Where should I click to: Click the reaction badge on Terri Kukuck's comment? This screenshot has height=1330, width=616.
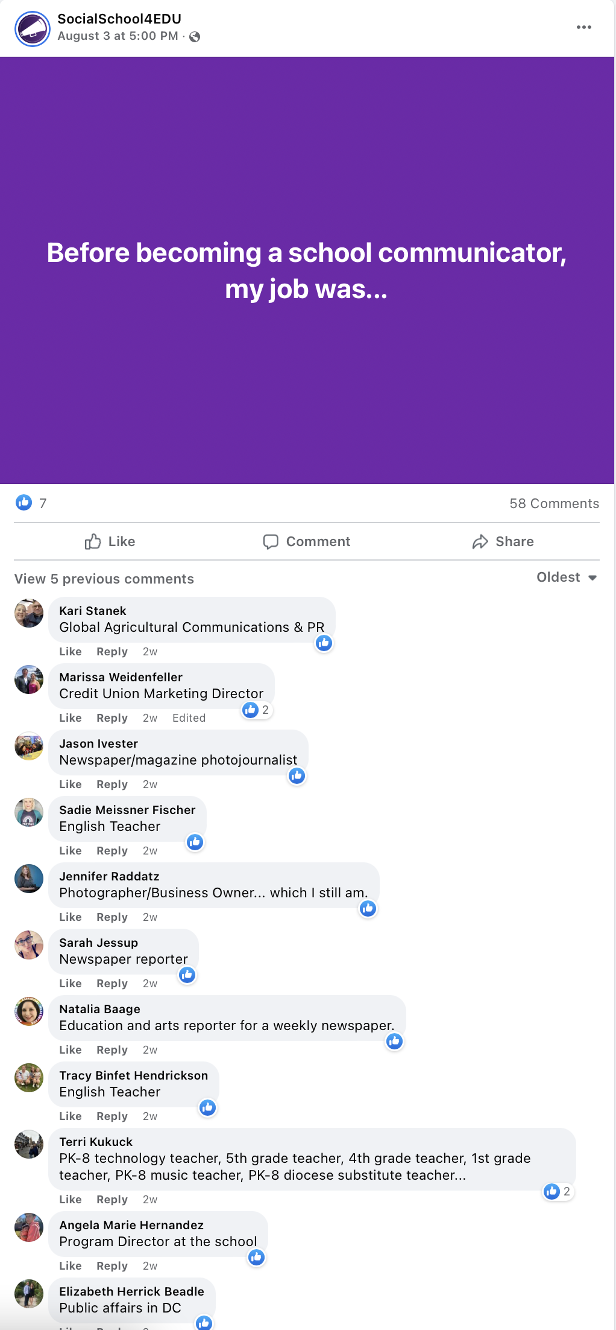tap(558, 1191)
